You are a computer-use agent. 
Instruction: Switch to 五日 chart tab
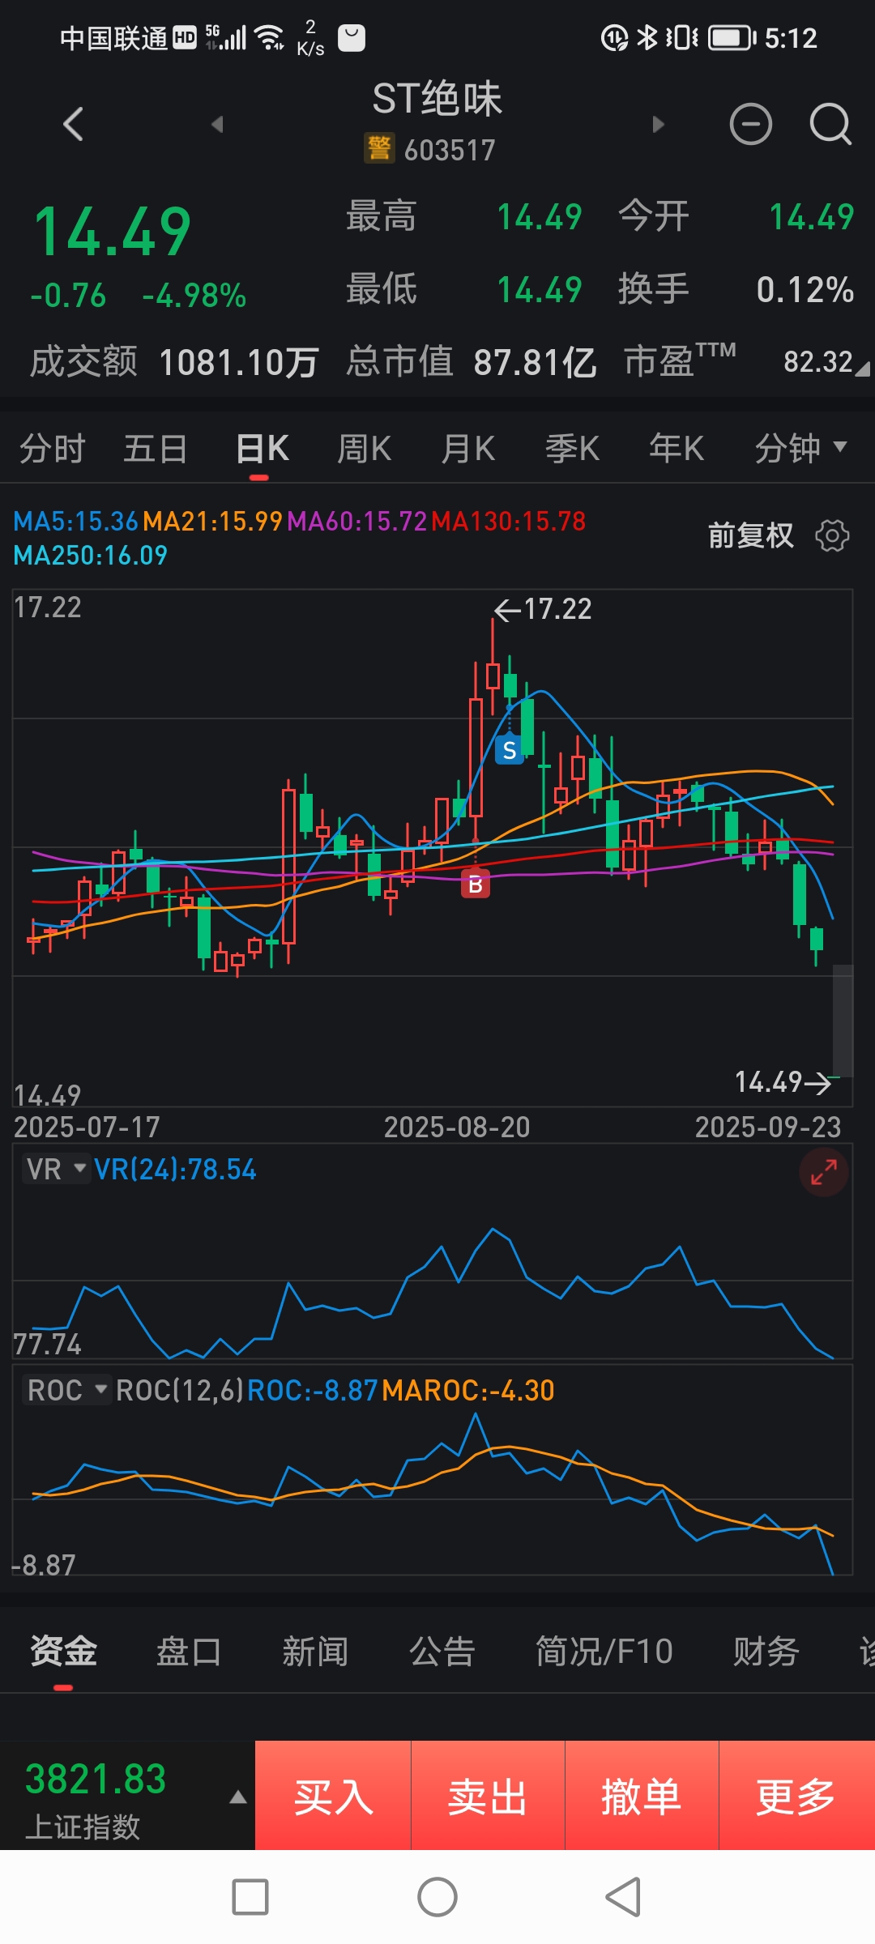[156, 448]
